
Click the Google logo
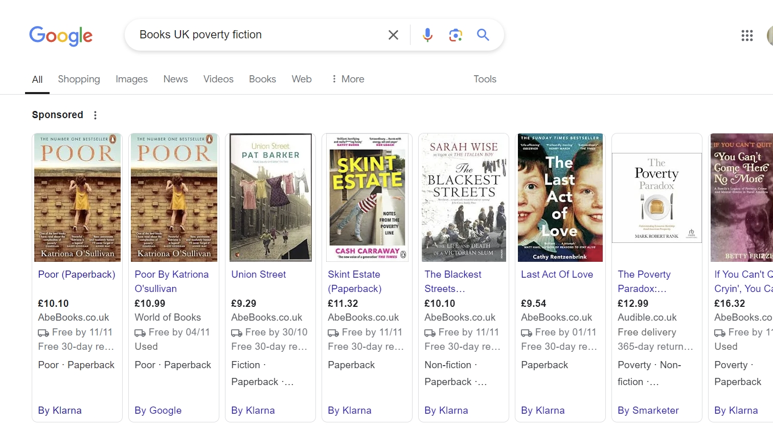tap(61, 36)
